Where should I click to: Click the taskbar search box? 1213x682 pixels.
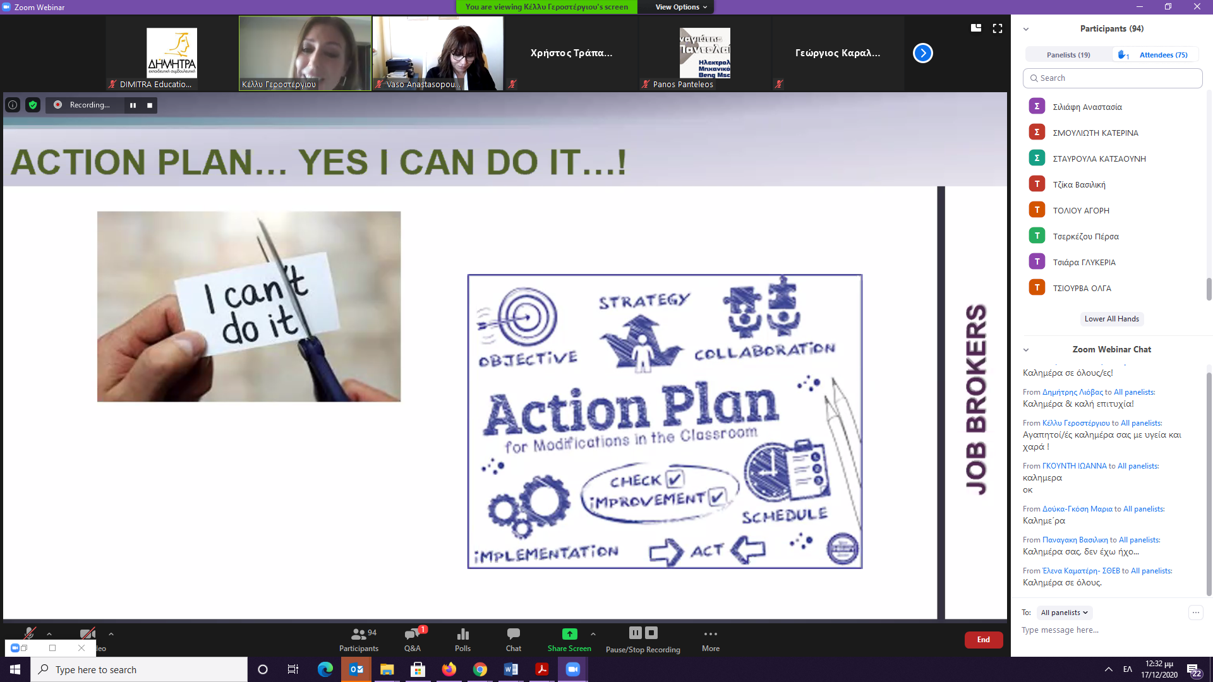(139, 669)
